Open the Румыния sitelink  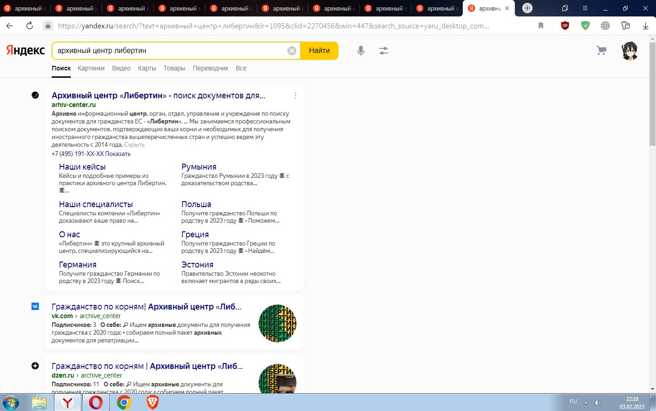click(199, 167)
